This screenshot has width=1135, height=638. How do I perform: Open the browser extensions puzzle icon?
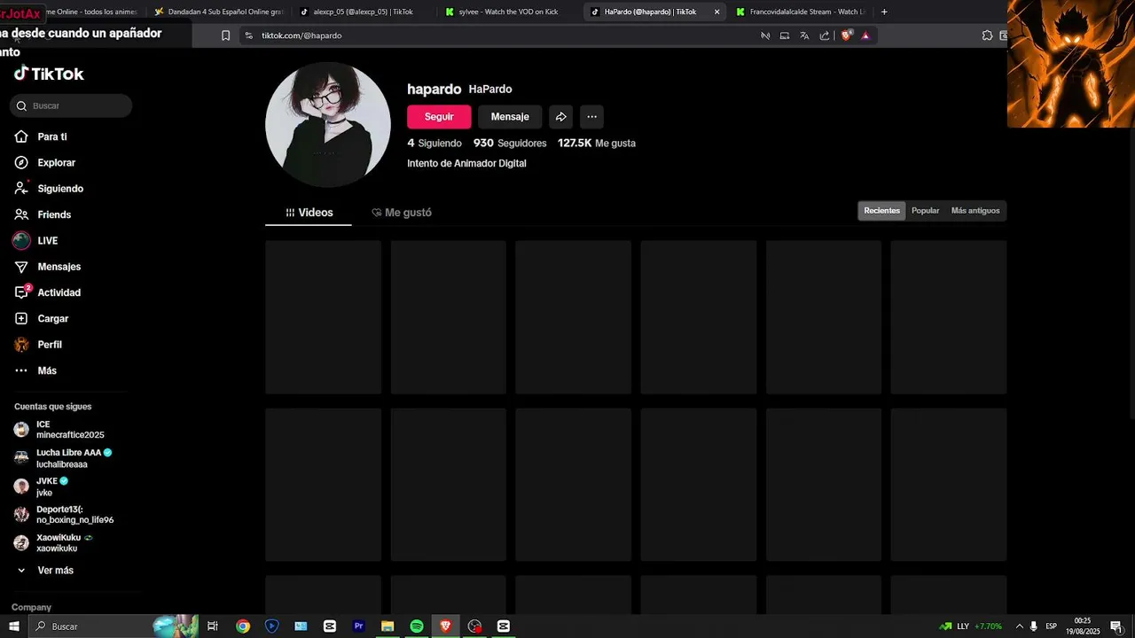[987, 35]
